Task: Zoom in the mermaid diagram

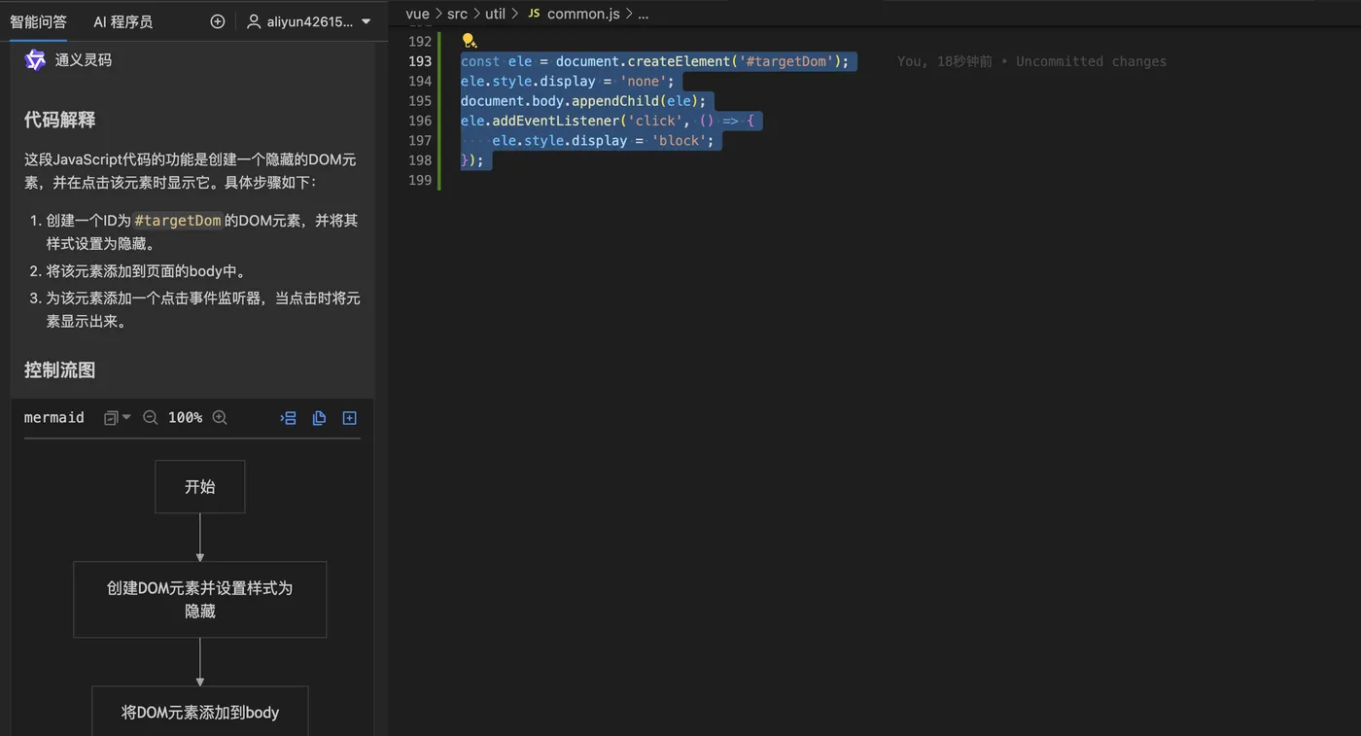Action: point(220,418)
